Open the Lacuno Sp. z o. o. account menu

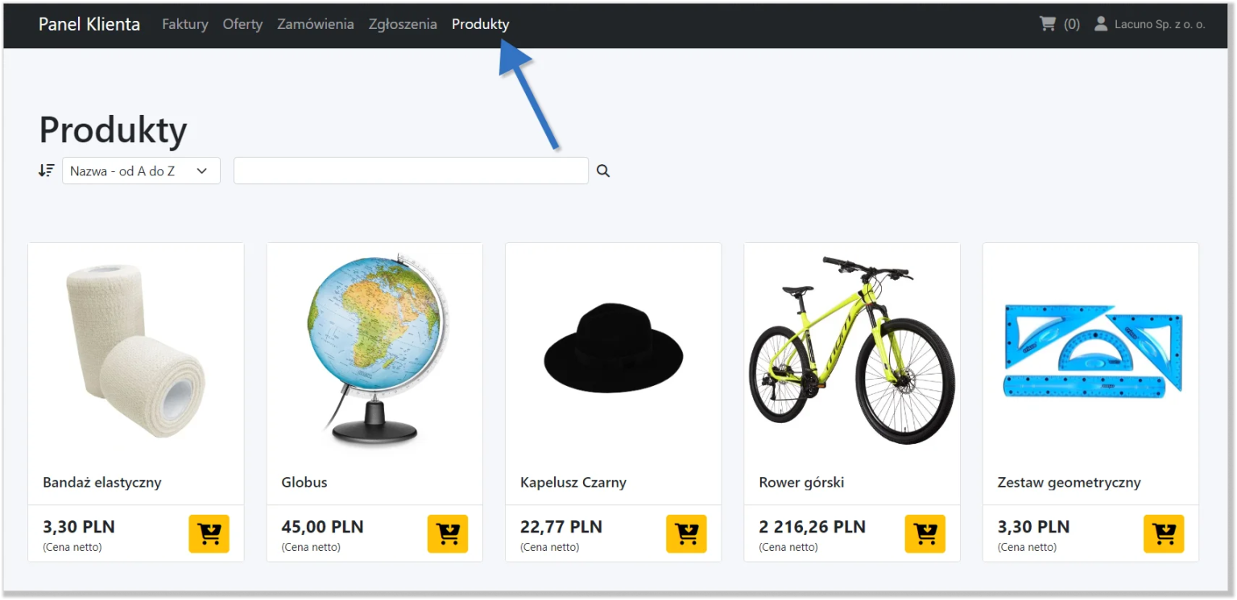(1149, 24)
